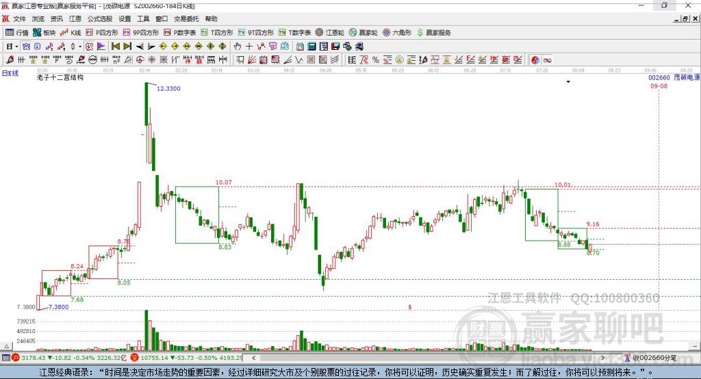Toggle the color gradient chart icon

(x=101, y=47)
